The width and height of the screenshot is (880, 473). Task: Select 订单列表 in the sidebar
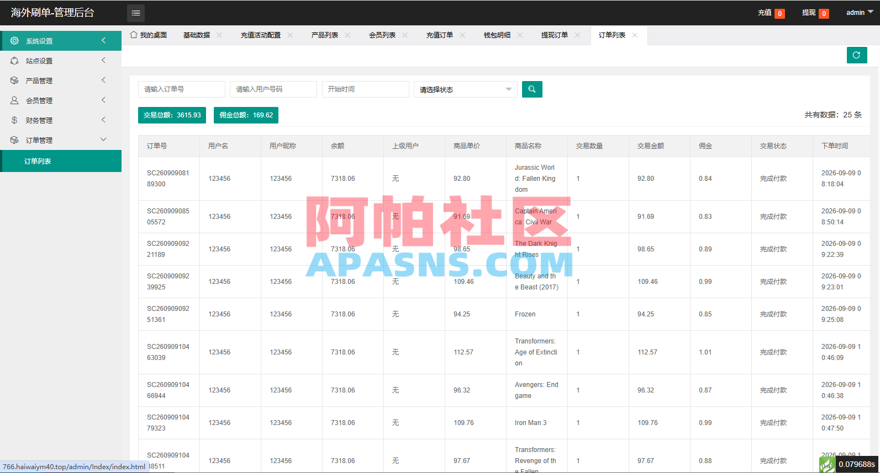click(61, 161)
